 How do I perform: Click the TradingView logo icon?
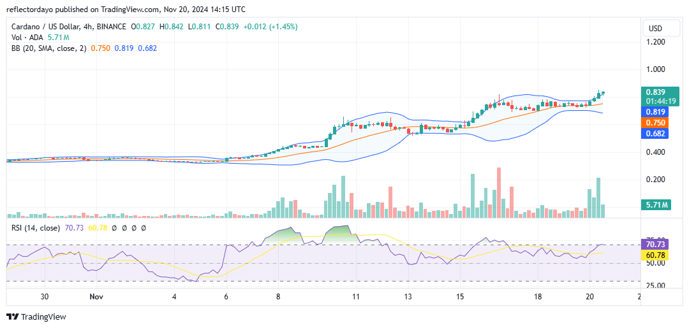click(13, 317)
